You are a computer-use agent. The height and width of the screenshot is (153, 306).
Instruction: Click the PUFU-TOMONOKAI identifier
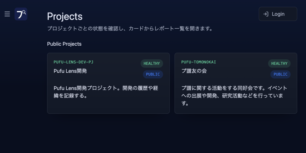click(x=198, y=62)
